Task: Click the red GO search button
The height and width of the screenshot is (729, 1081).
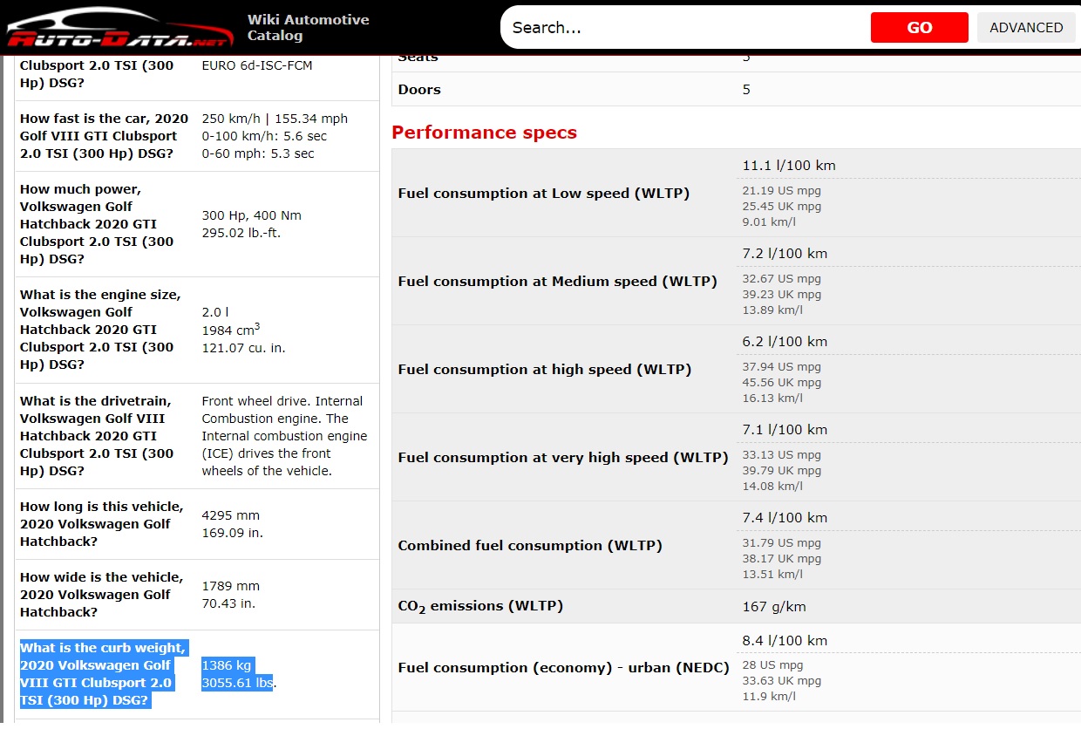Action: 919,27
